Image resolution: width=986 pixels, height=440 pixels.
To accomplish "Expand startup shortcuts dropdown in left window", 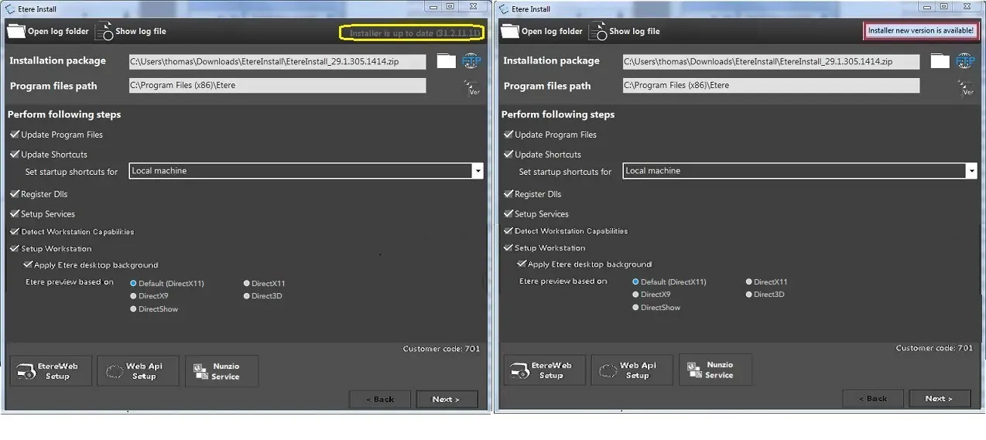I will point(478,171).
